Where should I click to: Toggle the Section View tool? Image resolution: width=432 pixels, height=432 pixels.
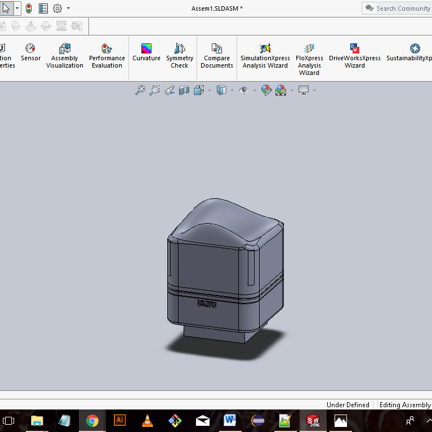(184, 90)
